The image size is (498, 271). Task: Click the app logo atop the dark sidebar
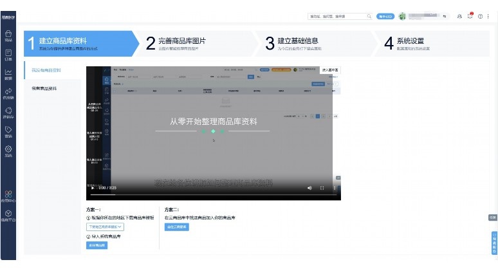[8, 17]
